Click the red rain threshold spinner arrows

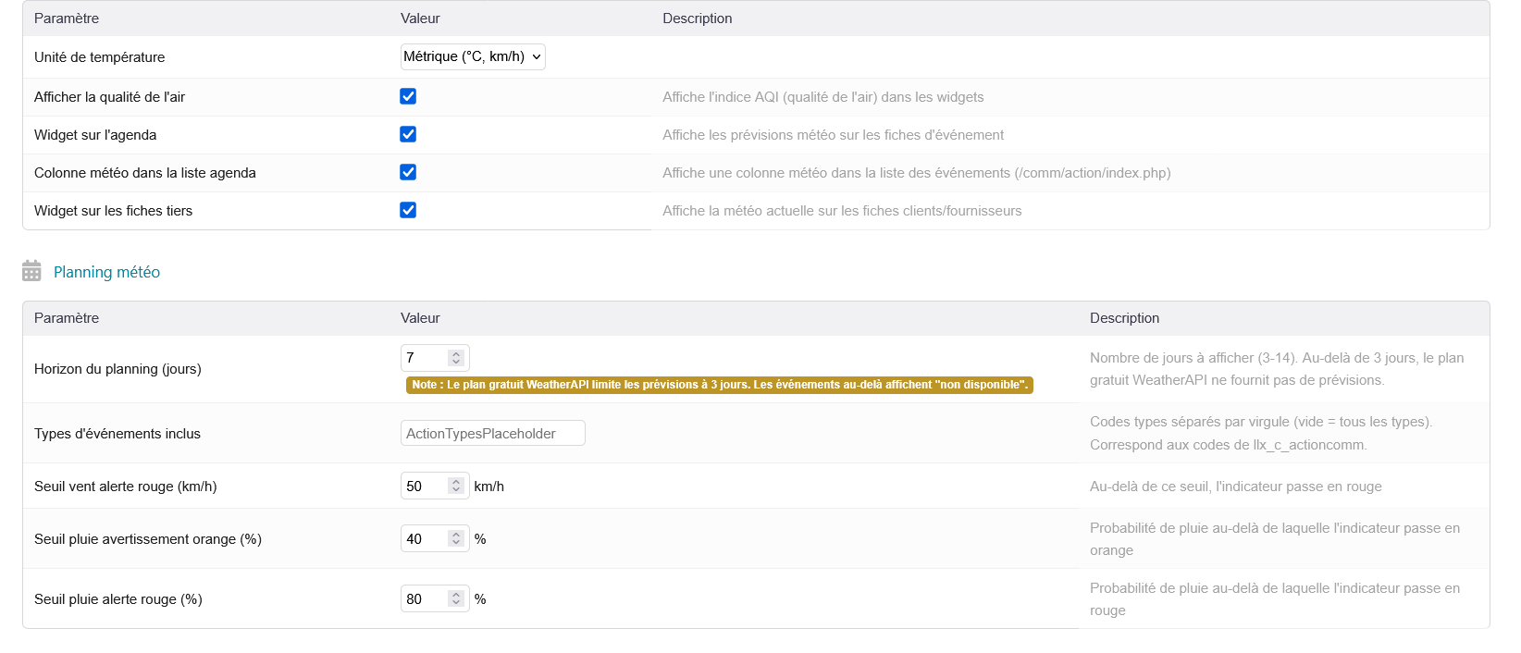click(456, 598)
